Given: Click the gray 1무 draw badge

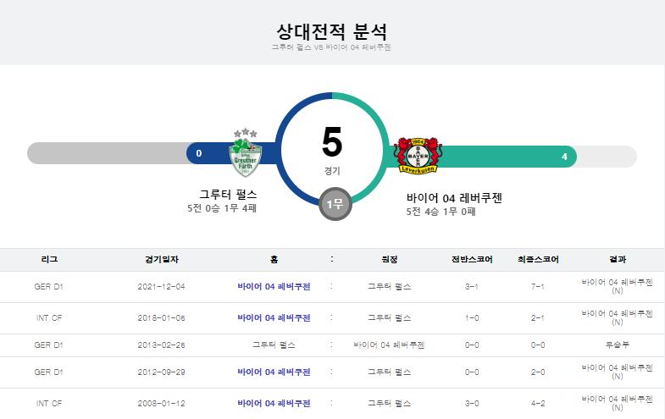Looking at the screenshot, I should click(335, 204).
